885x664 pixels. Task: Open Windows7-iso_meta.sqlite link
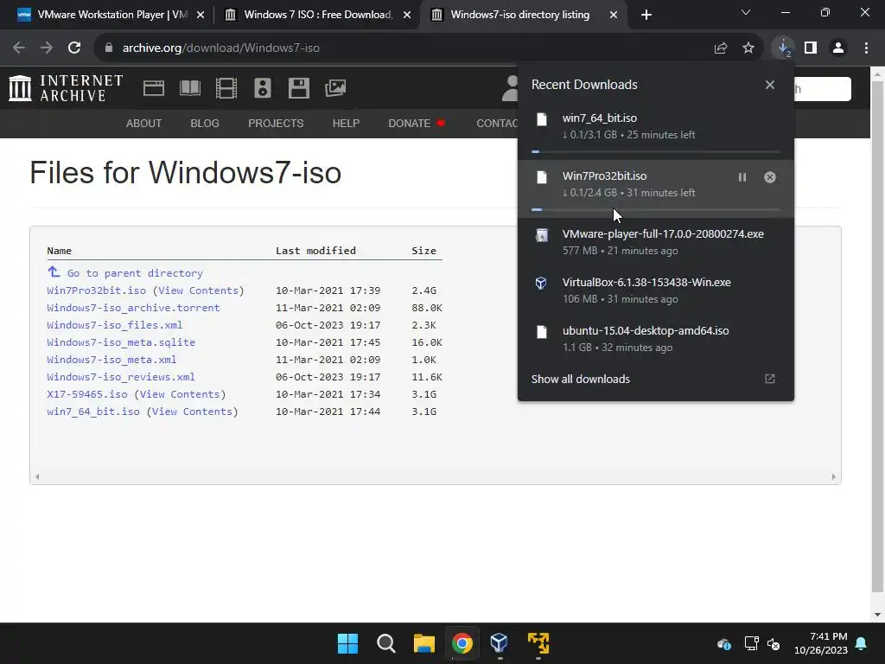pyautogui.click(x=121, y=342)
